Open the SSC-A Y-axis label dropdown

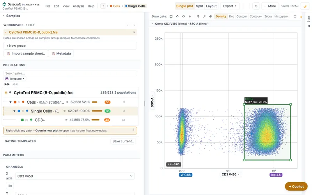[152, 101]
